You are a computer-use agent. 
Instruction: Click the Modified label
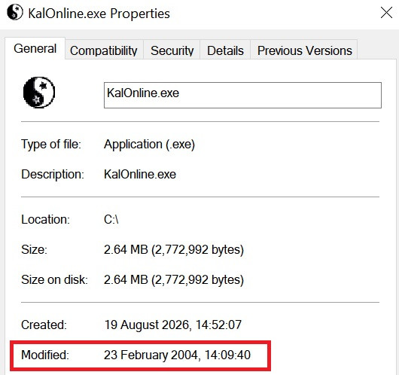click(x=45, y=355)
